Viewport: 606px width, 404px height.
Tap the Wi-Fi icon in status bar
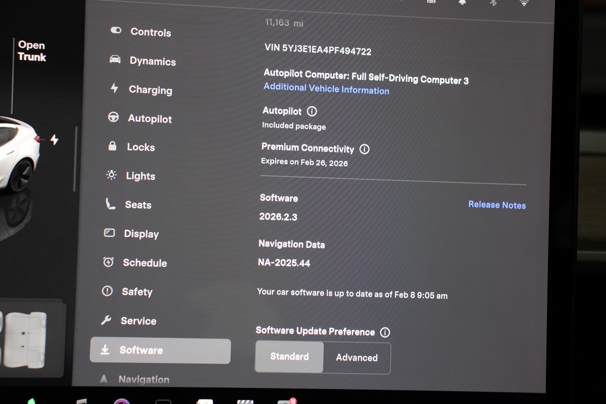pyautogui.click(x=524, y=3)
